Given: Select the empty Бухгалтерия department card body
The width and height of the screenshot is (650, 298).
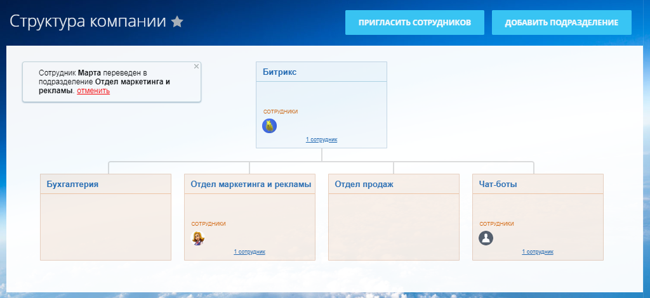Looking at the screenshot, I should [106, 227].
